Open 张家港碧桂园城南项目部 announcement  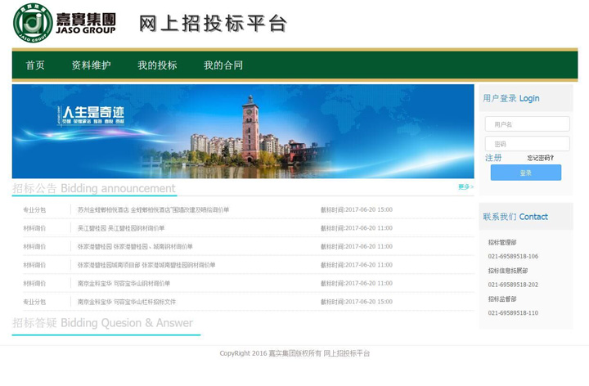146,265
